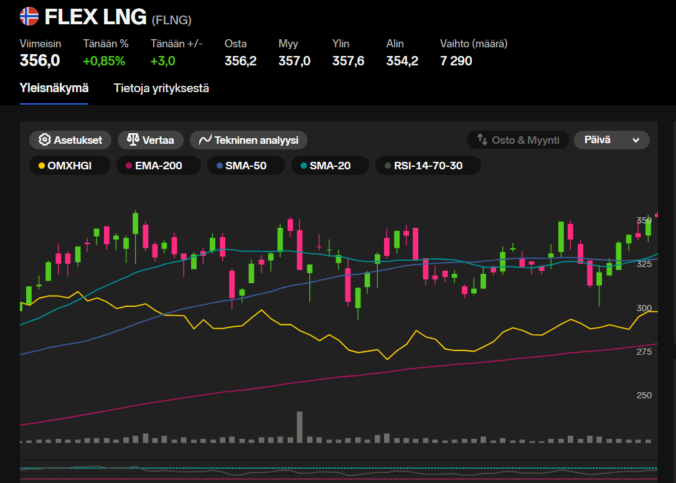Click the Viimeisin price 356,0
This screenshot has width=676, height=483.
(40, 61)
